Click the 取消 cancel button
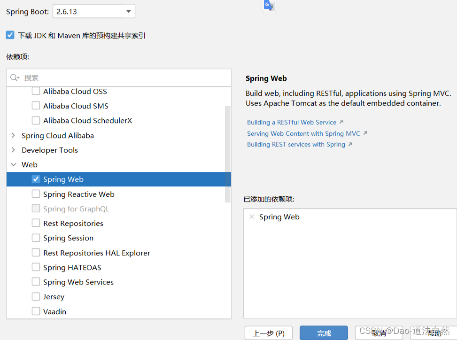457x340 pixels. (379, 332)
